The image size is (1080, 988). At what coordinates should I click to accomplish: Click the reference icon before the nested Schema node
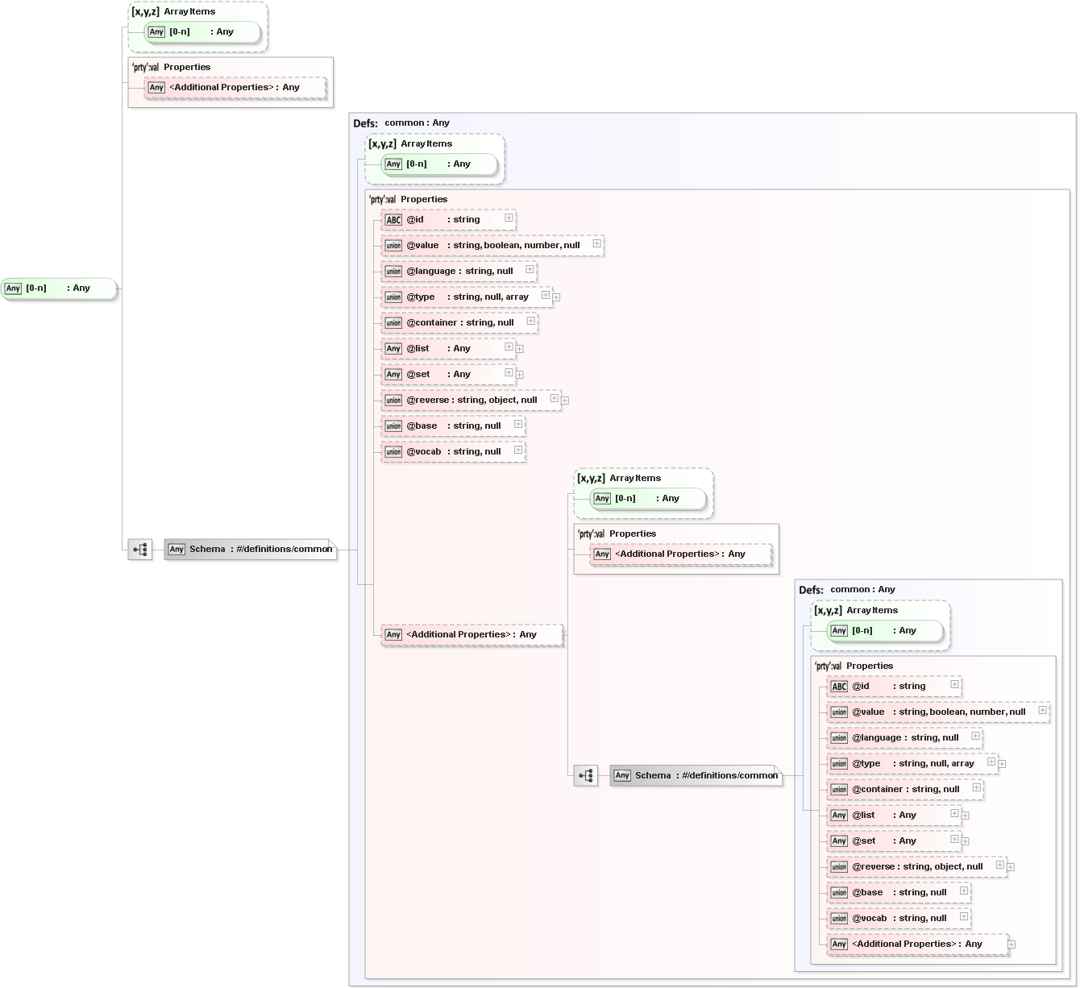click(585, 775)
